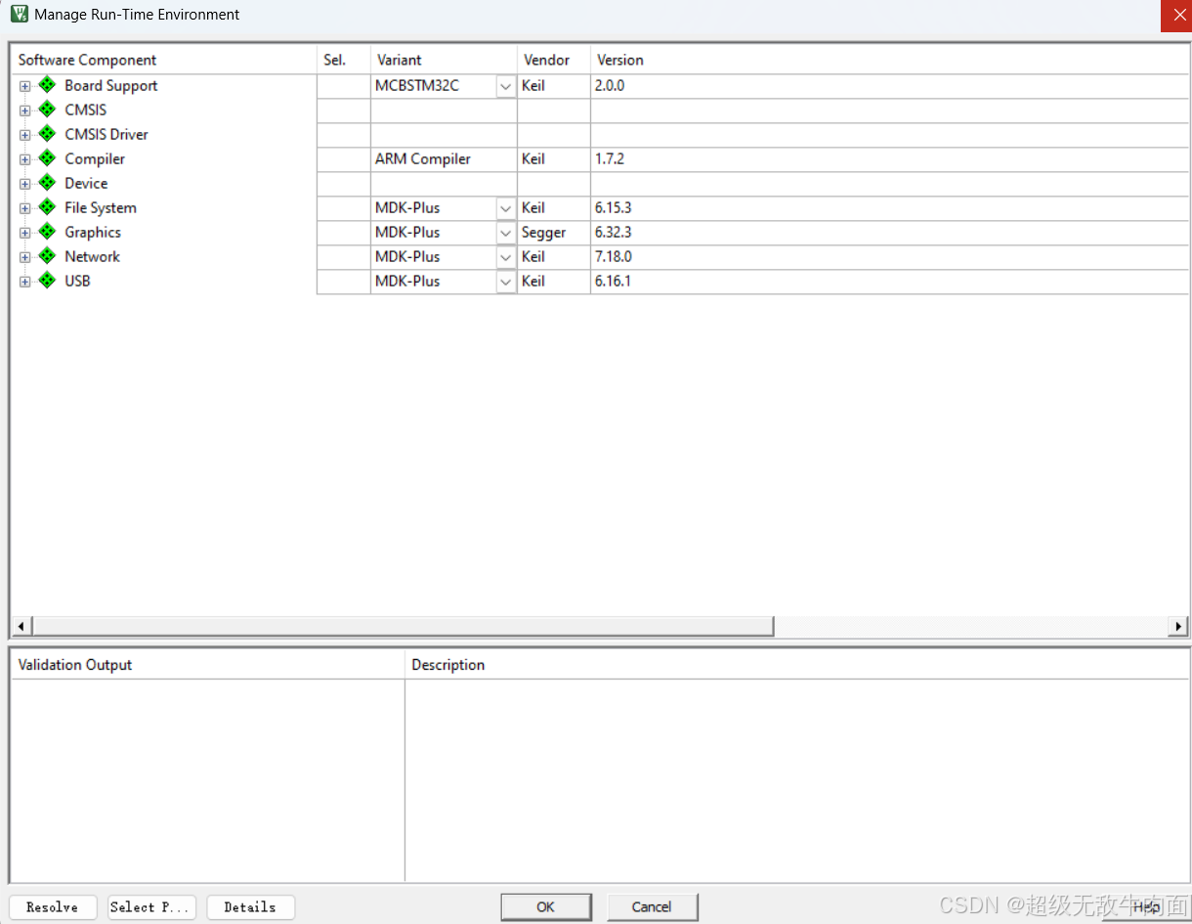Click version 6.32.3 in Graphics row

pyautogui.click(x=614, y=233)
